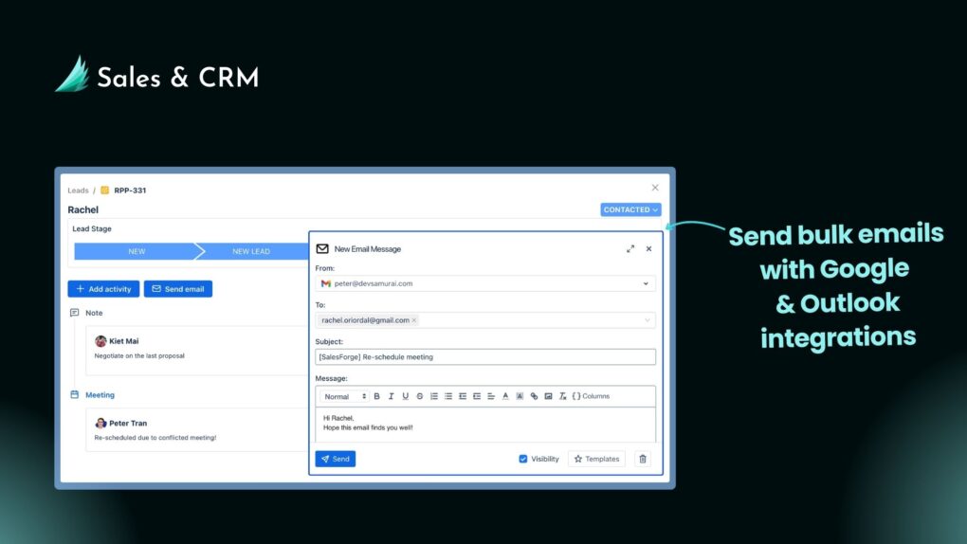
Task: Insert a bulleted list
Action: 448,396
